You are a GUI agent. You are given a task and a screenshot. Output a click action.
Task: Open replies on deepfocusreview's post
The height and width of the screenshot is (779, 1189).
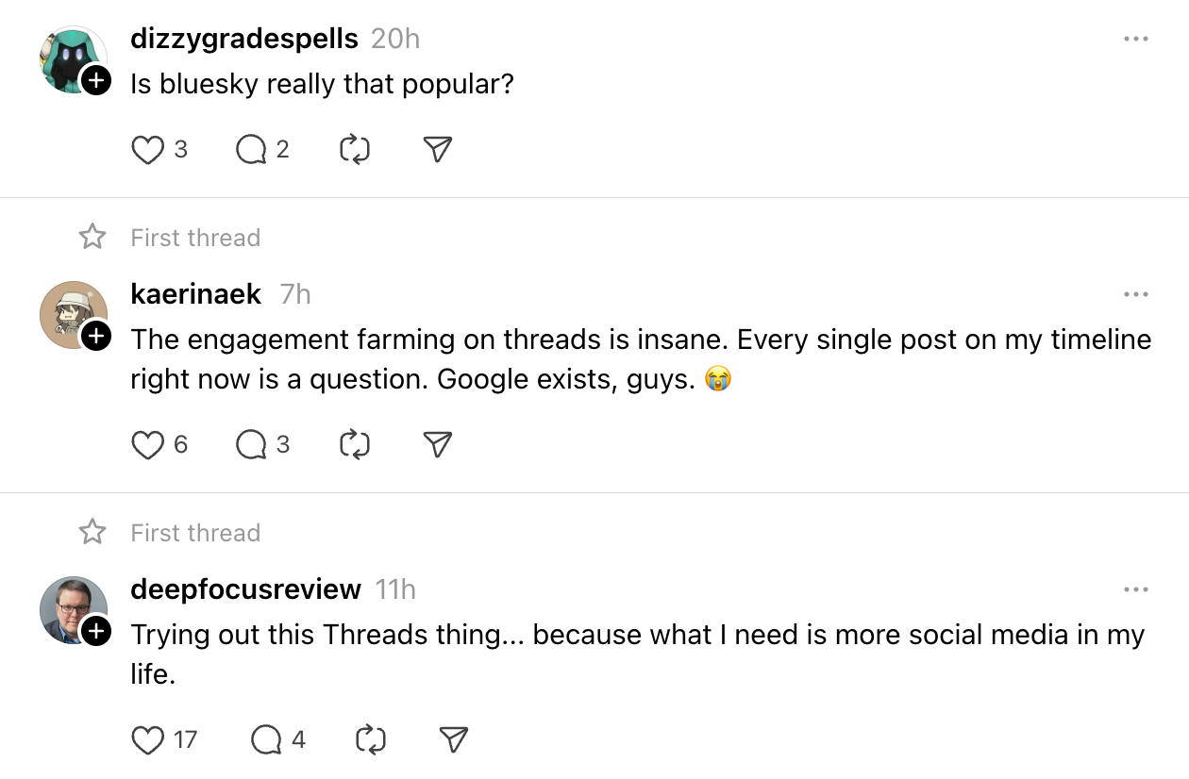pyautogui.click(x=267, y=740)
